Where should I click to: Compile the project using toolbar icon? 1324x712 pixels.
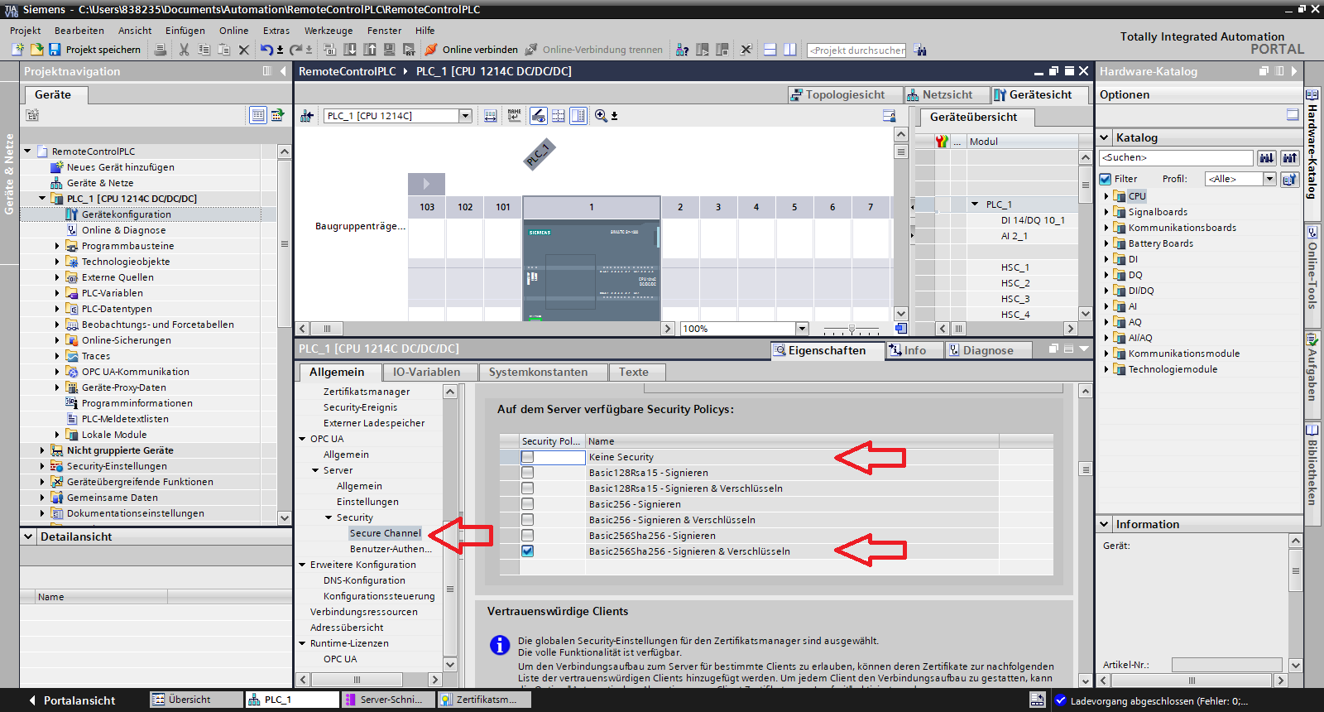[329, 50]
